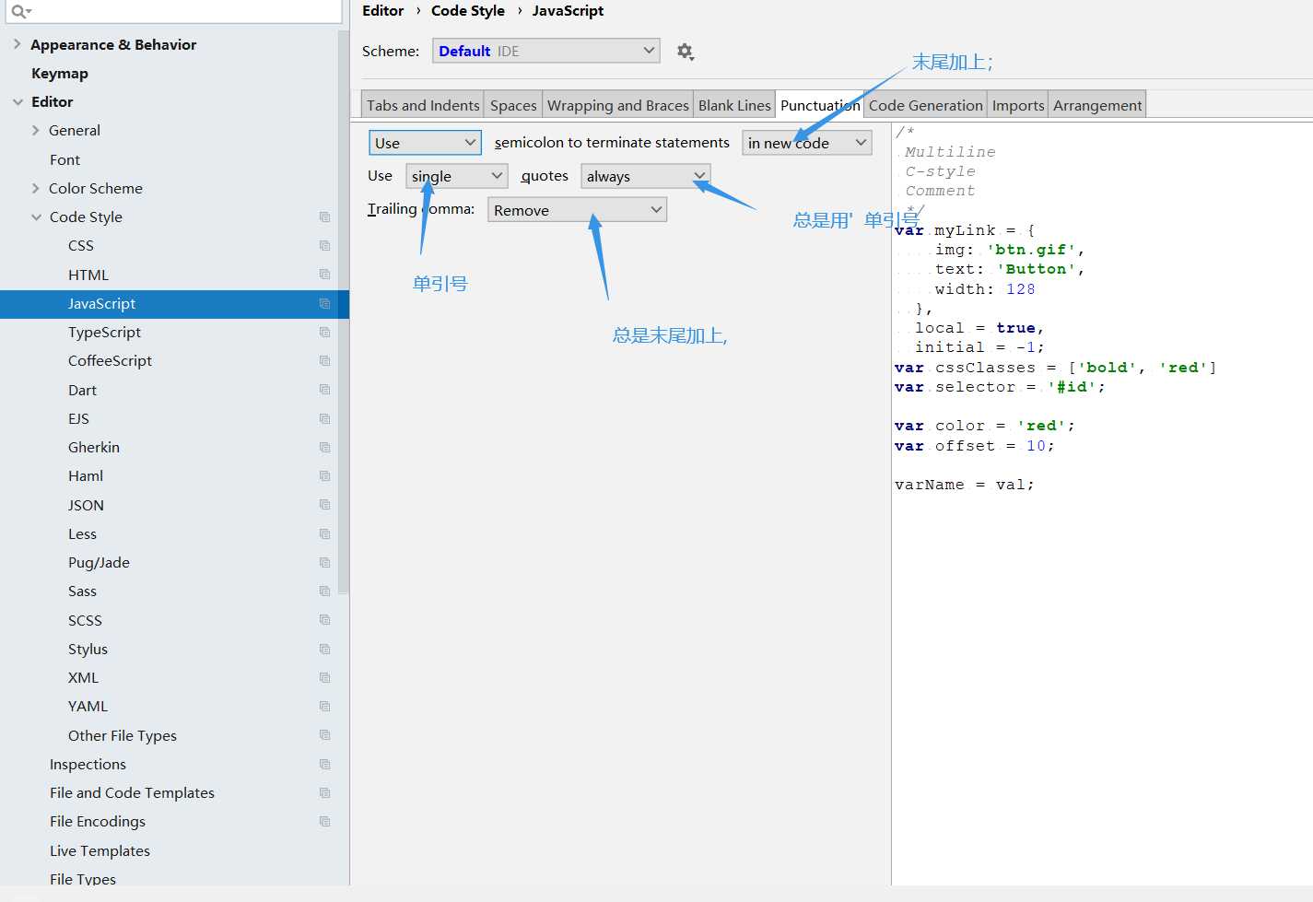The image size is (1313, 902).
Task: Select Keymap in the settings tree
Action: point(60,73)
